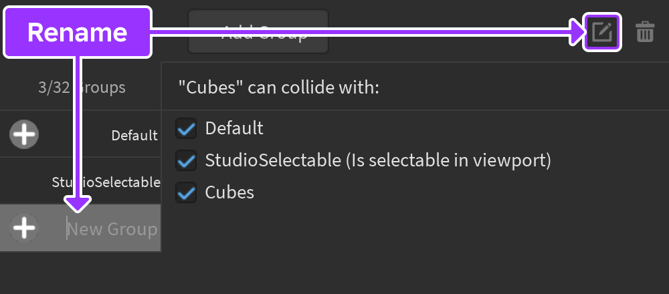Uncheck the Default collision checkbox
Screen dimensions: 669x294
[x=187, y=128]
